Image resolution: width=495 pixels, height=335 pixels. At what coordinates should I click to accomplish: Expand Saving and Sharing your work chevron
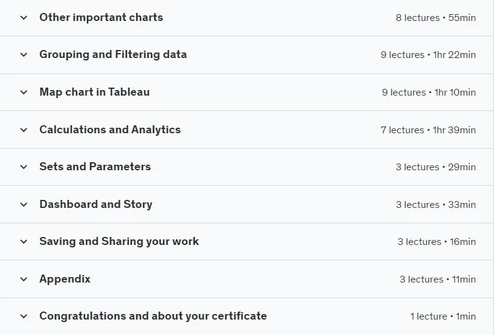point(23,241)
